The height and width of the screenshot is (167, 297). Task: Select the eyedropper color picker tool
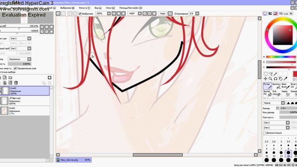(x=285, y=78)
